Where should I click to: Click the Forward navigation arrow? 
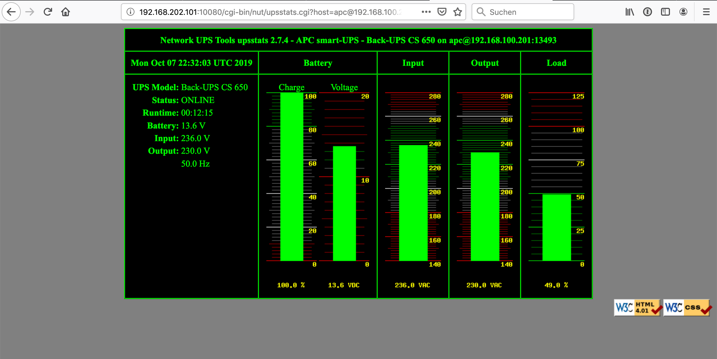(x=30, y=12)
